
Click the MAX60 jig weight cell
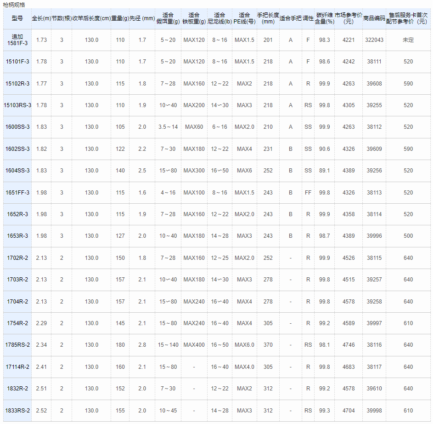point(194,127)
